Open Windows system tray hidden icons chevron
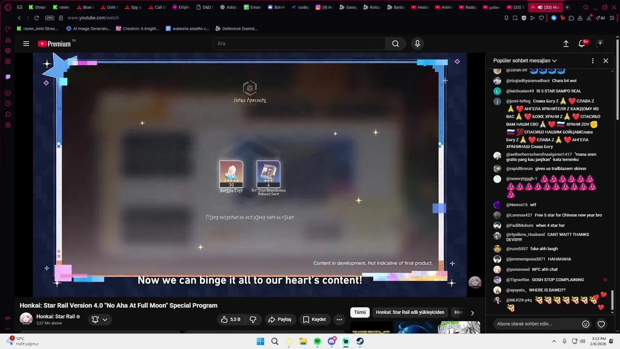 (x=554, y=341)
